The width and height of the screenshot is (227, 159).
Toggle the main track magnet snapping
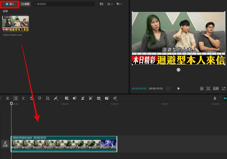click(x=225, y=98)
